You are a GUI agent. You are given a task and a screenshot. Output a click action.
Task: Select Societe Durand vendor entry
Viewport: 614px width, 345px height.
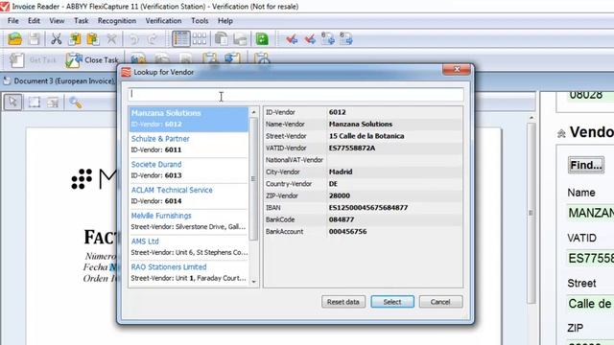[188, 171]
